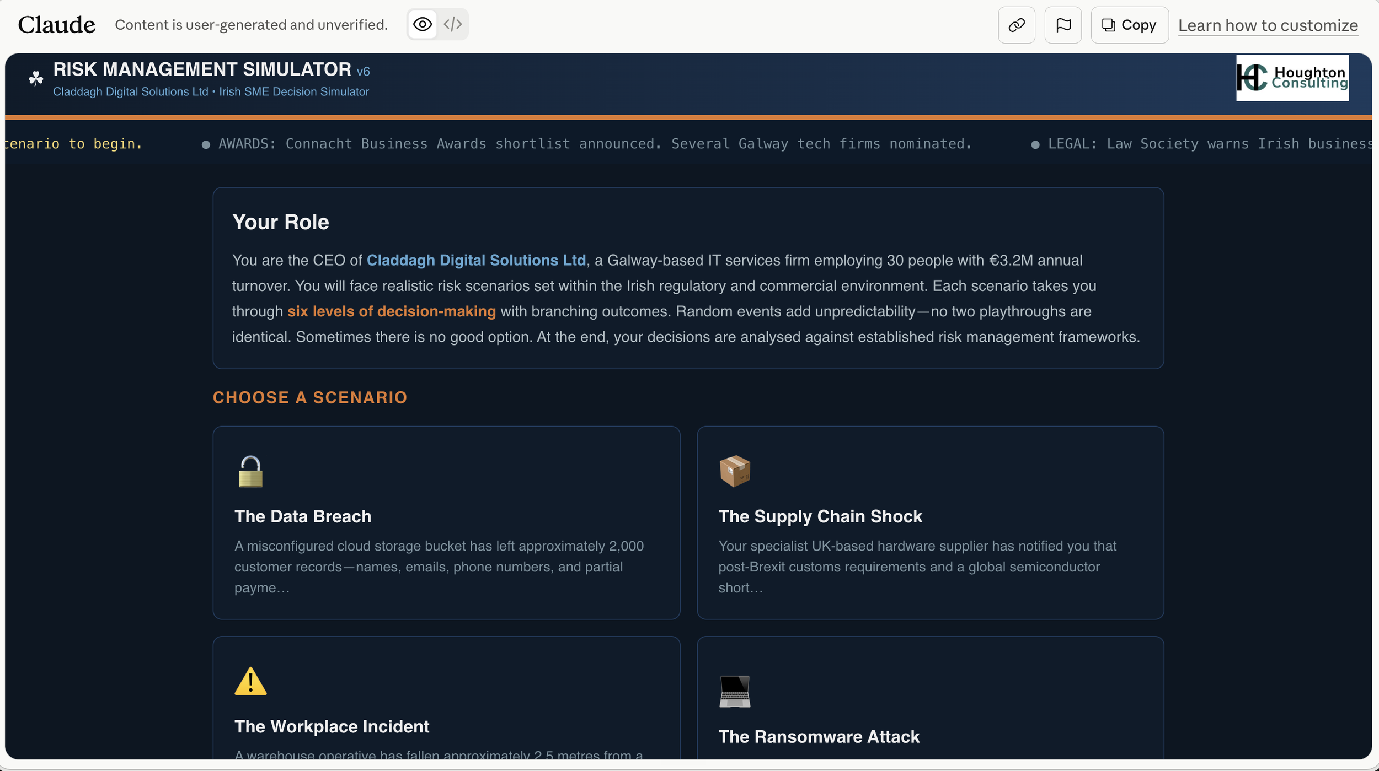Click the Claddagh Digital Solutions subtitle
Viewport: 1379px width, 771px height.
point(211,91)
